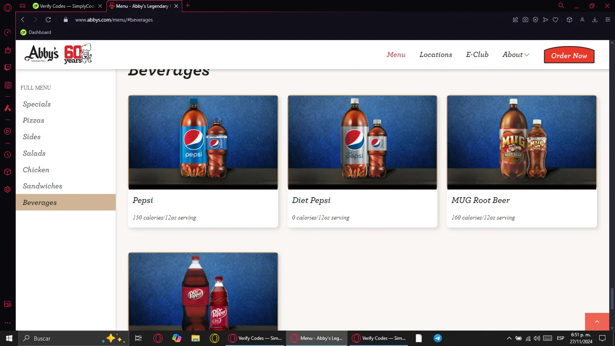This screenshot has height=346, width=615.
Task: Bookmark page with heart icon
Action: click(556, 20)
